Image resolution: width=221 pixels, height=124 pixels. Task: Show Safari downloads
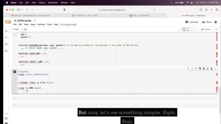(x=201, y=10)
